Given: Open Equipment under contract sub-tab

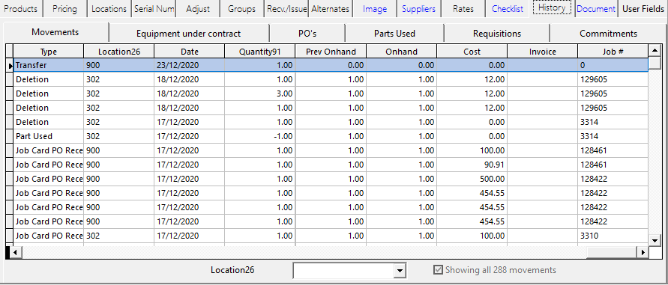Looking at the screenshot, I should pos(189,34).
